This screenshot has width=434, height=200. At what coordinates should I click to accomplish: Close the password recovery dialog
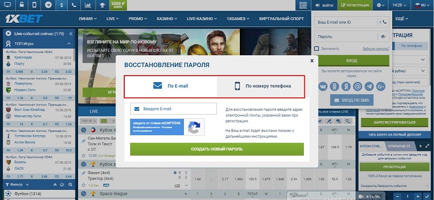coord(312,61)
